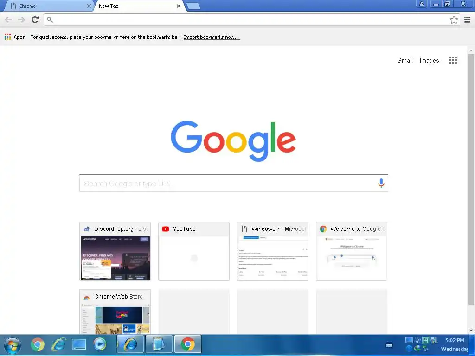Close the New Tab tab
Image resolution: width=475 pixels, height=356 pixels.
click(179, 6)
